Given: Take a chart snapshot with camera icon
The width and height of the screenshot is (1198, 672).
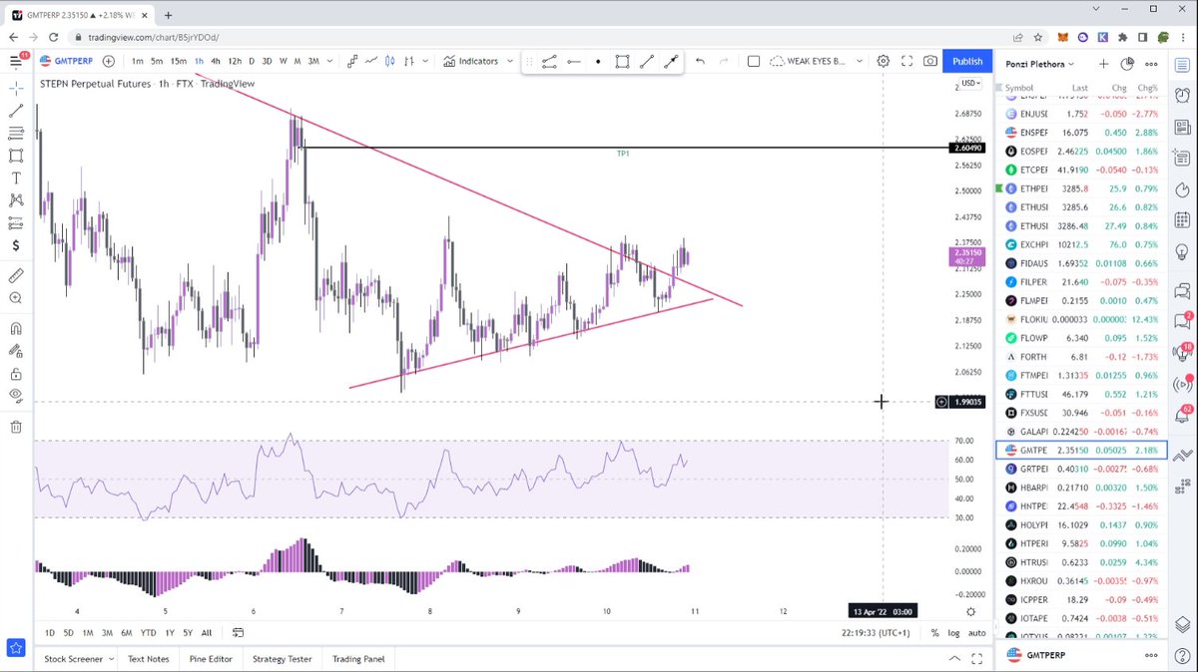Looking at the screenshot, I should pos(930,61).
